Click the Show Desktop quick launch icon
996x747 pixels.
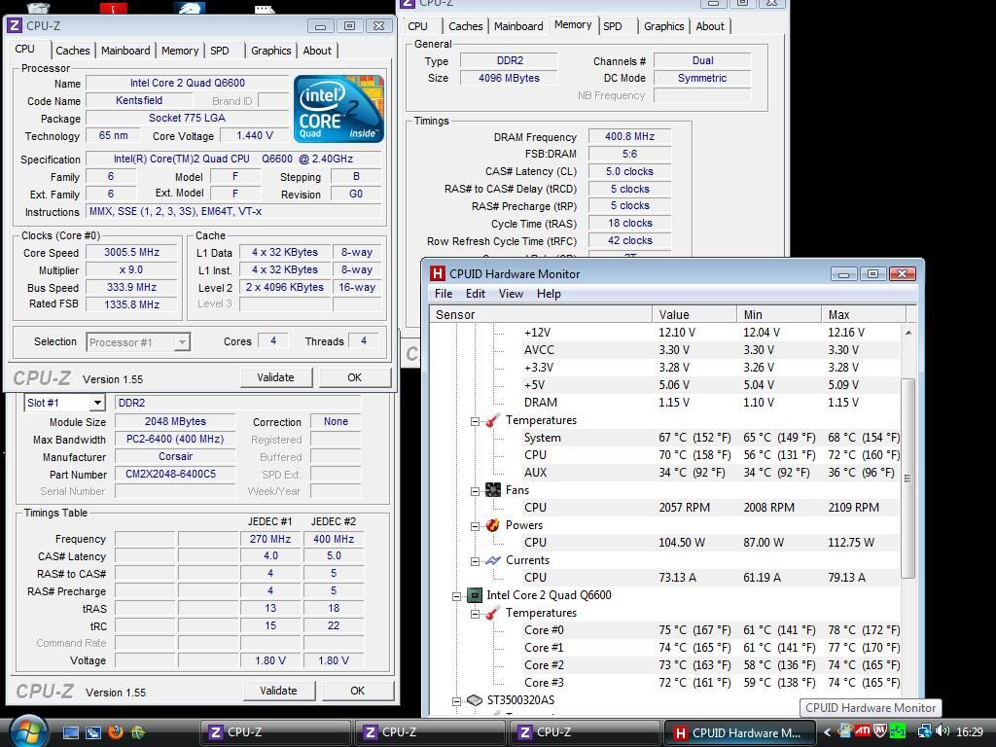click(x=70, y=732)
